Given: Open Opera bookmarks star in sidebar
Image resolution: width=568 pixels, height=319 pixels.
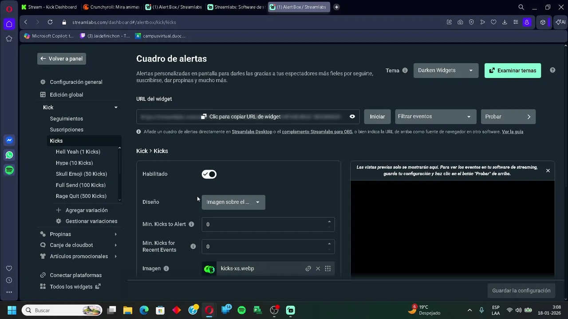Looking at the screenshot, I should (x=9, y=39).
